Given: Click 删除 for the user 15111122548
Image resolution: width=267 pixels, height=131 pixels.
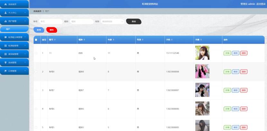Looking at the screenshot, I should click(x=244, y=53).
